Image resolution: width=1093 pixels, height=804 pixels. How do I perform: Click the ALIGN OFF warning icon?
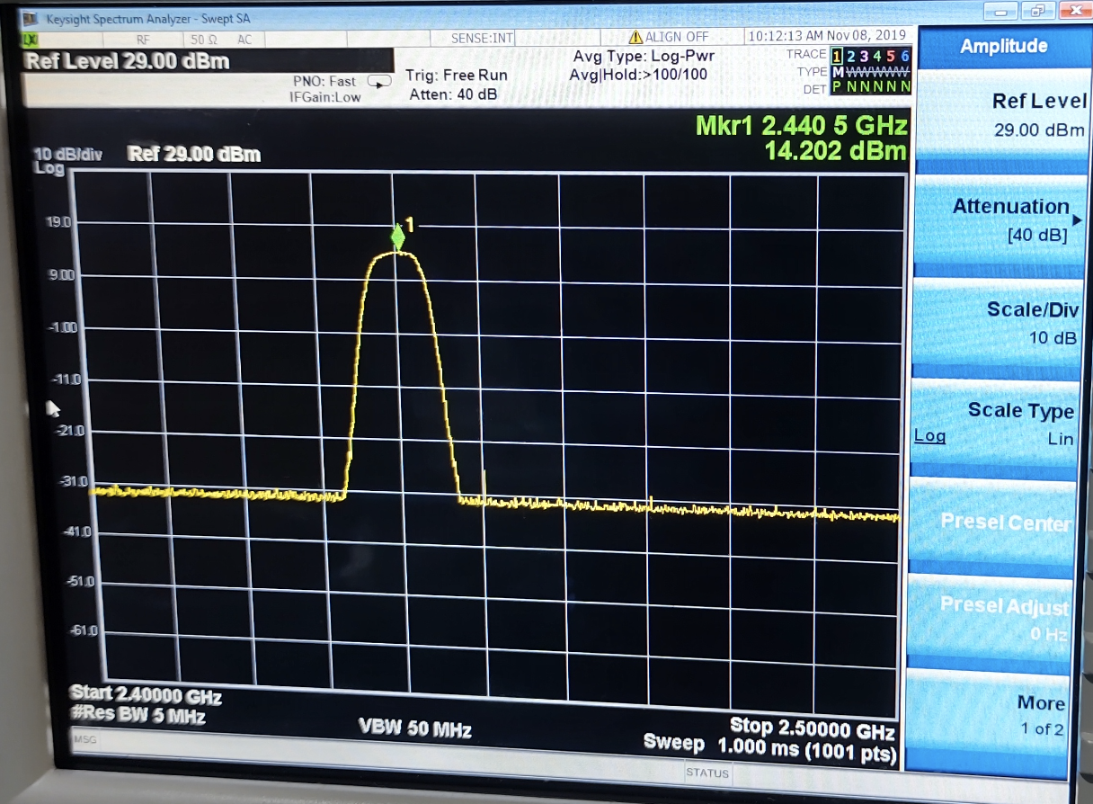click(635, 37)
